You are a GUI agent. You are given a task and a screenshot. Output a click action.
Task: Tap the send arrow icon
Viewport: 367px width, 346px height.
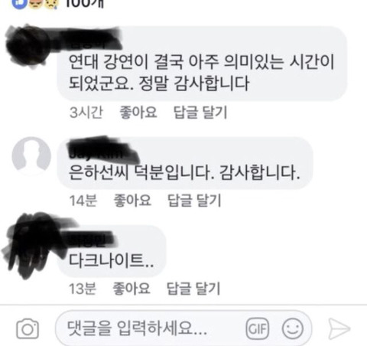tap(339, 328)
